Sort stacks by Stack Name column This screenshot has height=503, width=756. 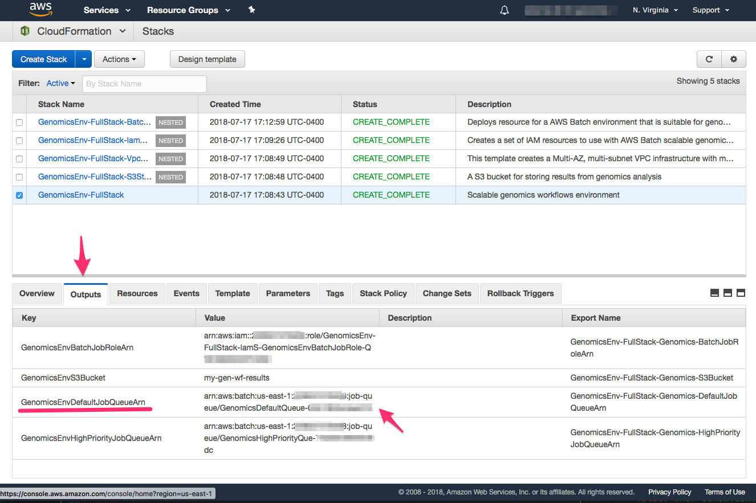61,104
